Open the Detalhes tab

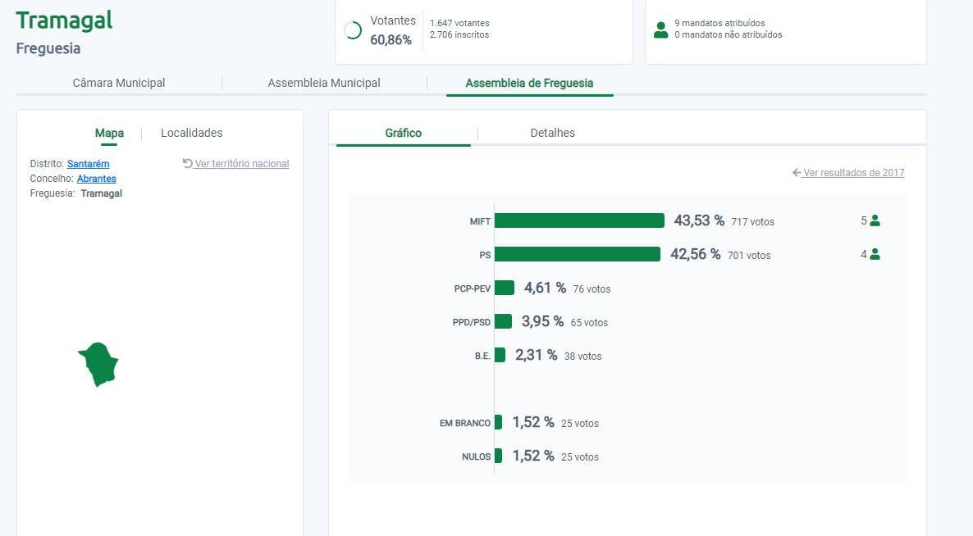(552, 133)
